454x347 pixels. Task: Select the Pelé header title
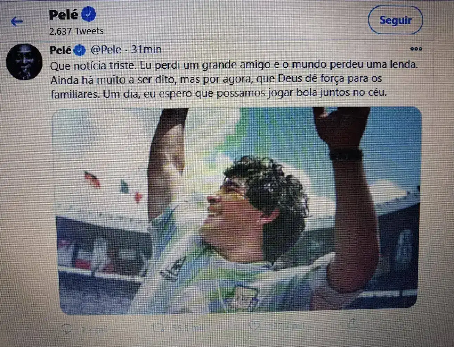[x=64, y=15]
